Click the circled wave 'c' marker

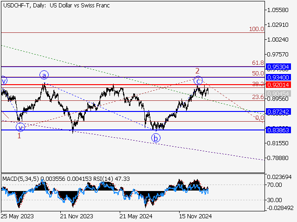(198, 81)
